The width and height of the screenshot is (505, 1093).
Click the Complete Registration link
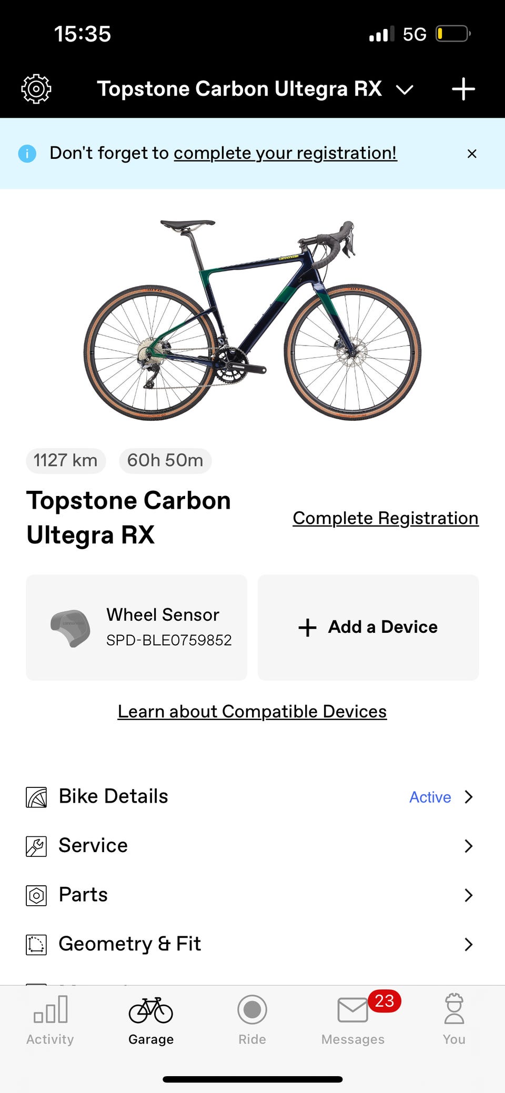coord(386,518)
